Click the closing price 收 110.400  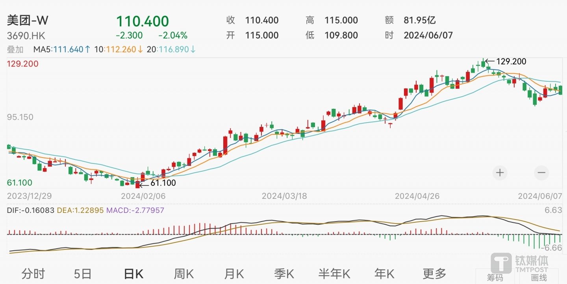tap(252, 20)
